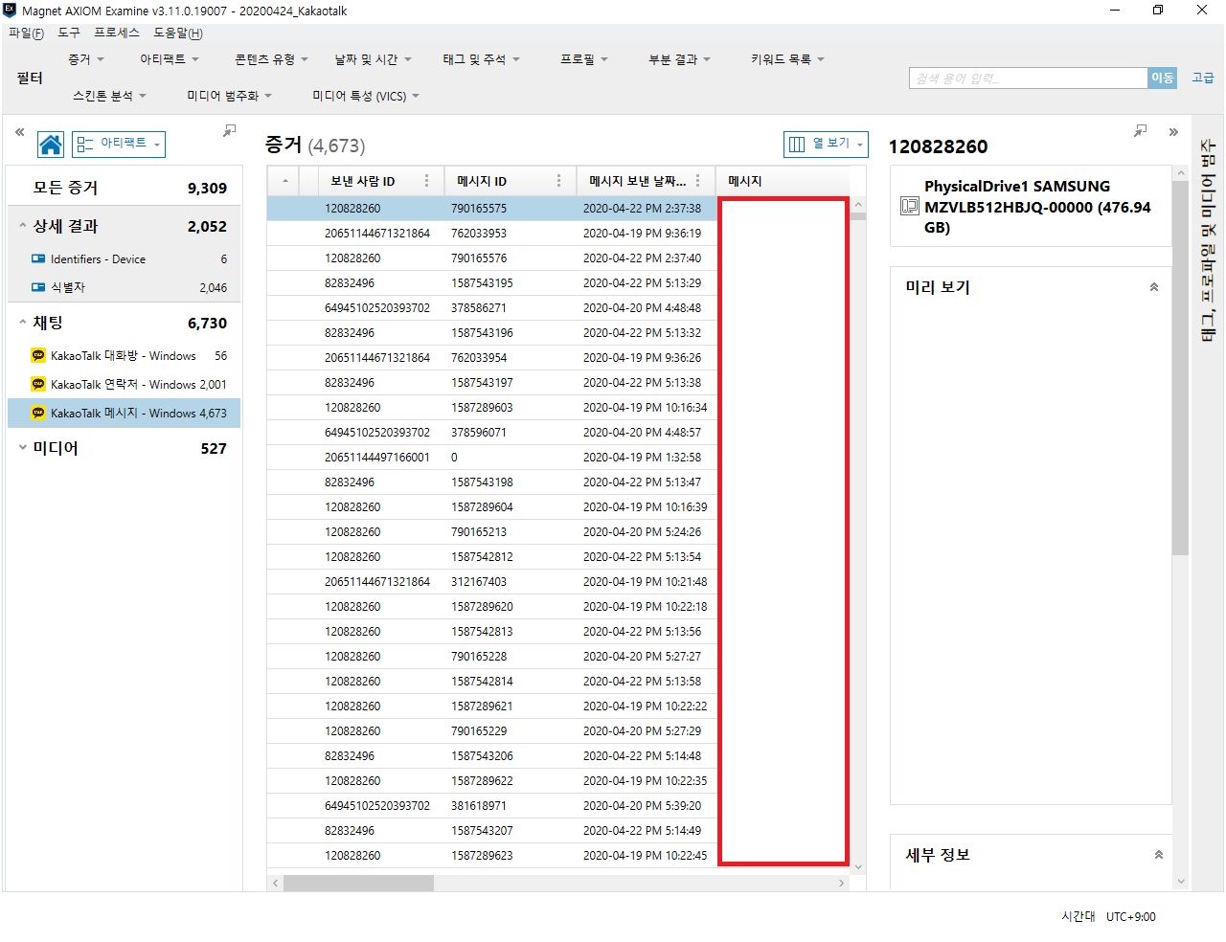Open the 도움말 menu

[178, 33]
